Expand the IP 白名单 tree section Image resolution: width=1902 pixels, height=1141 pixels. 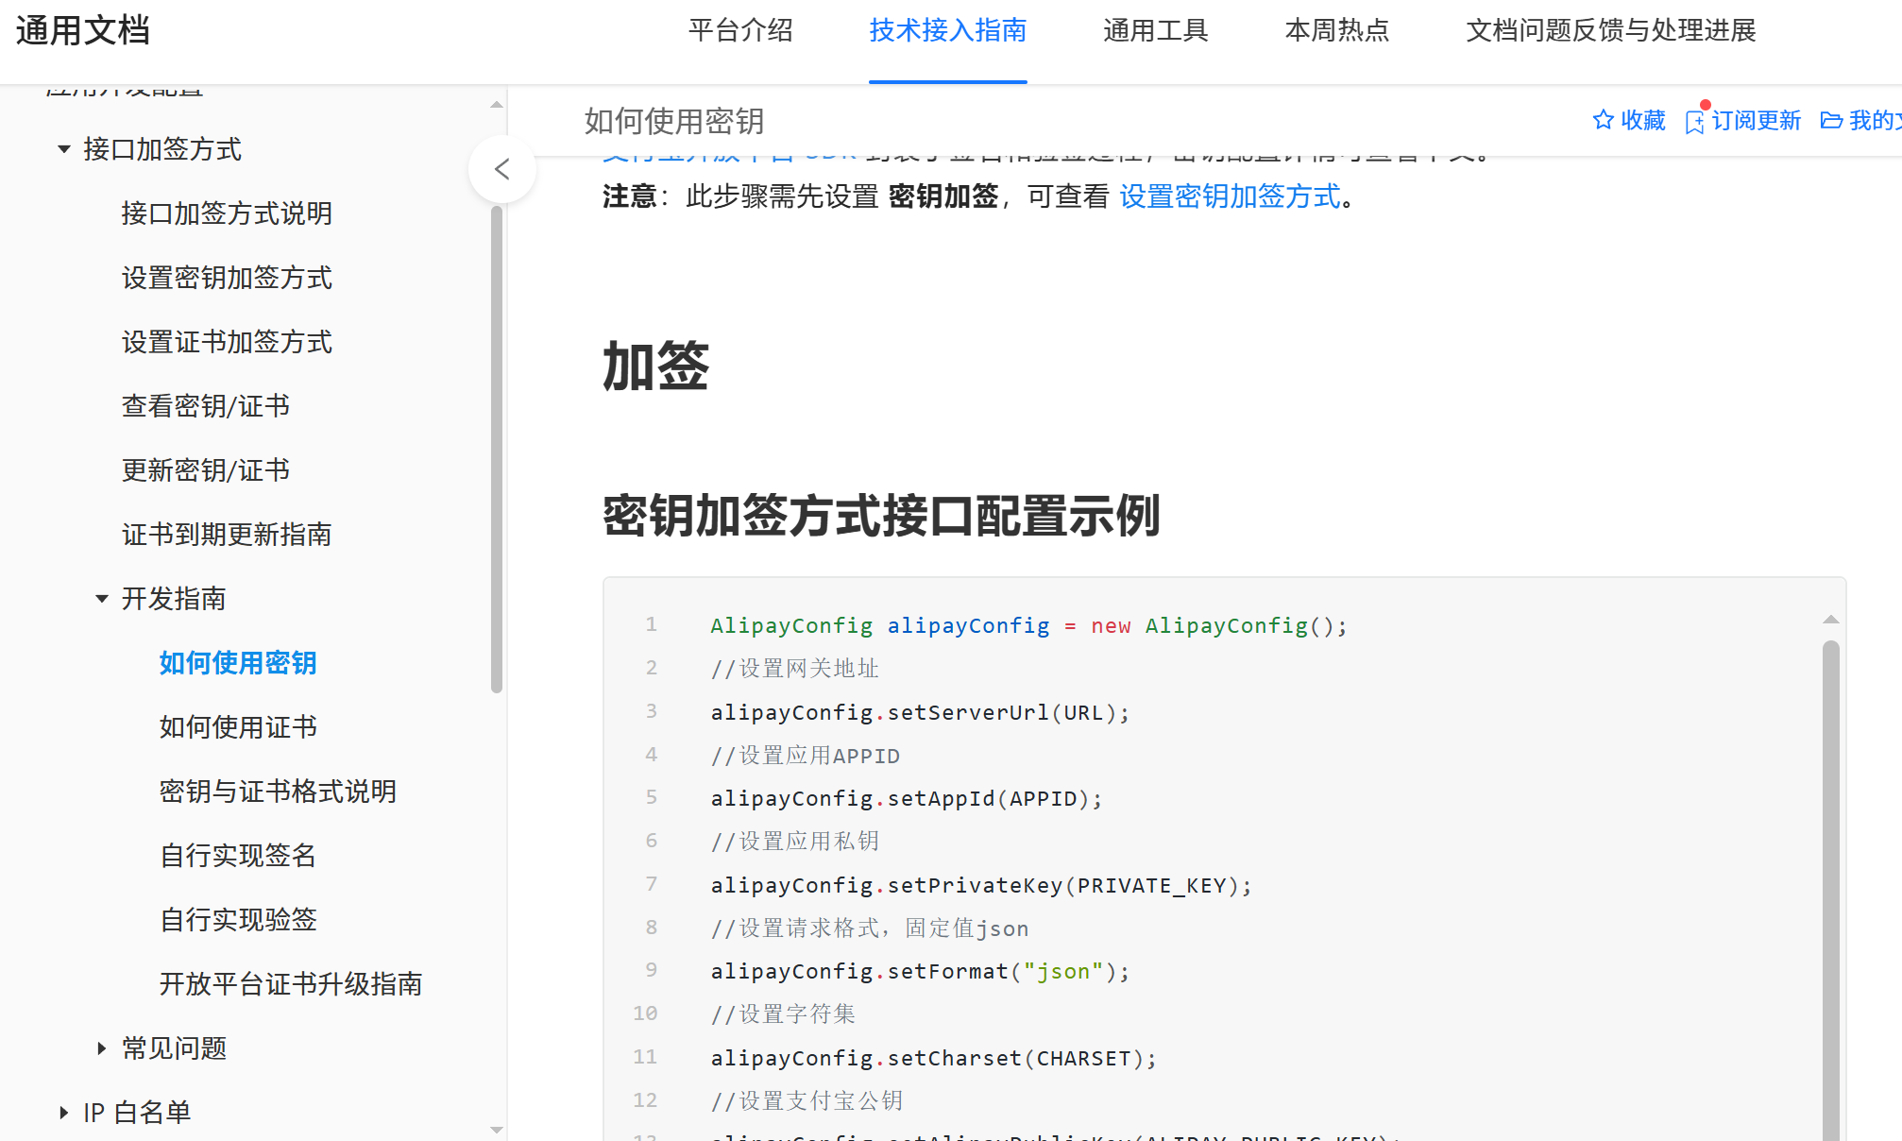coord(64,1113)
